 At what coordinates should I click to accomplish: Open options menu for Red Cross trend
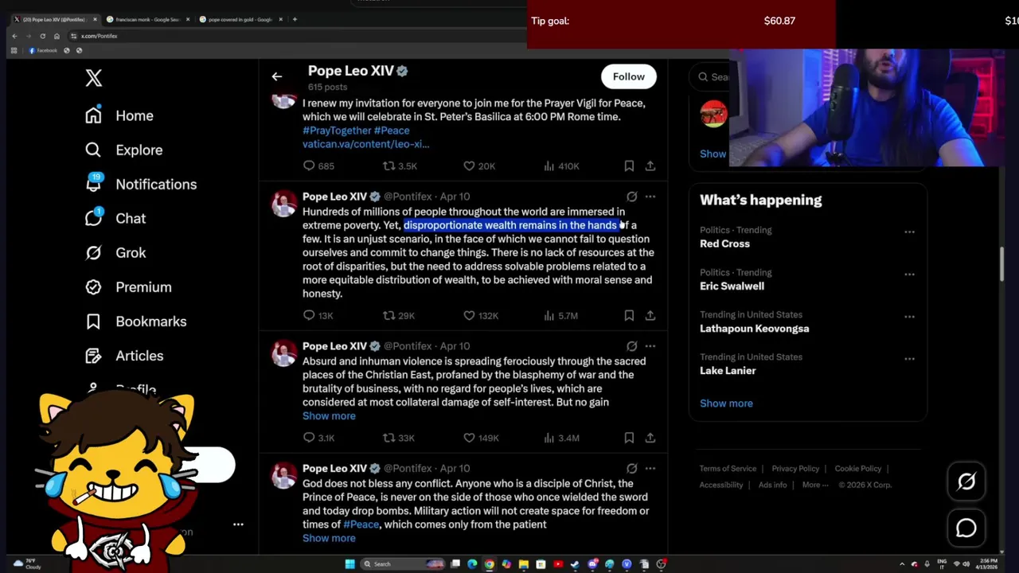[909, 232]
